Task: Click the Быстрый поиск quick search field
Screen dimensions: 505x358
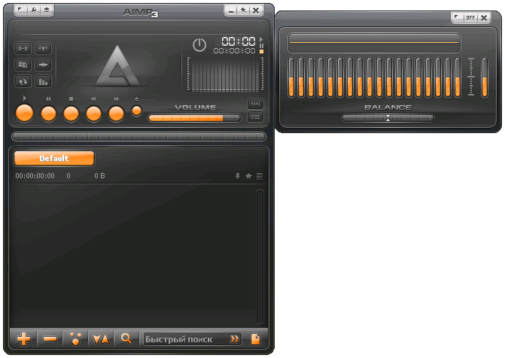Action: [x=192, y=339]
